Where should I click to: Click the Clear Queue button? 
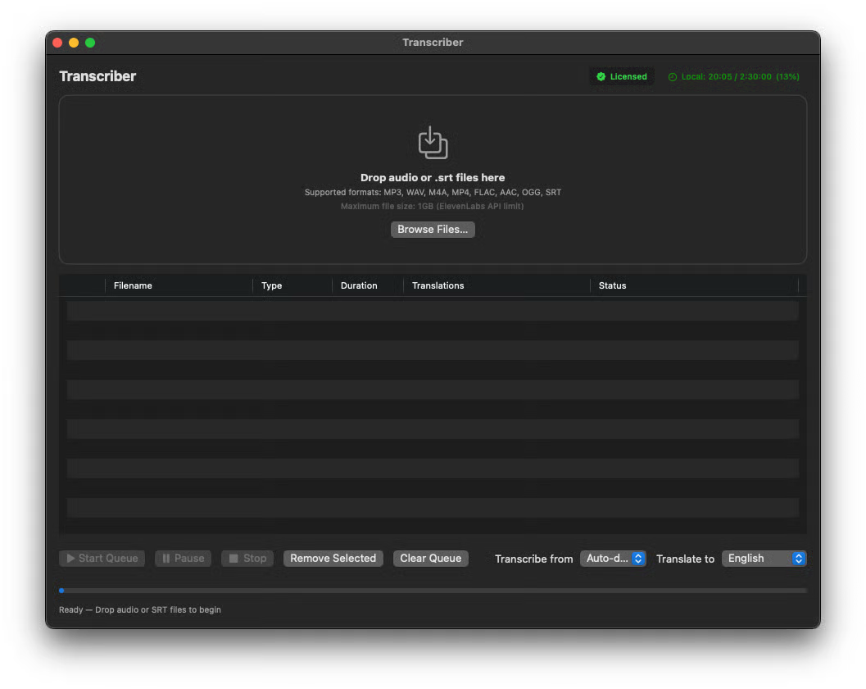tap(430, 558)
